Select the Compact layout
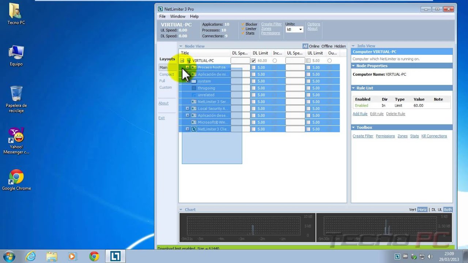The height and width of the screenshot is (263, 468). tap(166, 75)
